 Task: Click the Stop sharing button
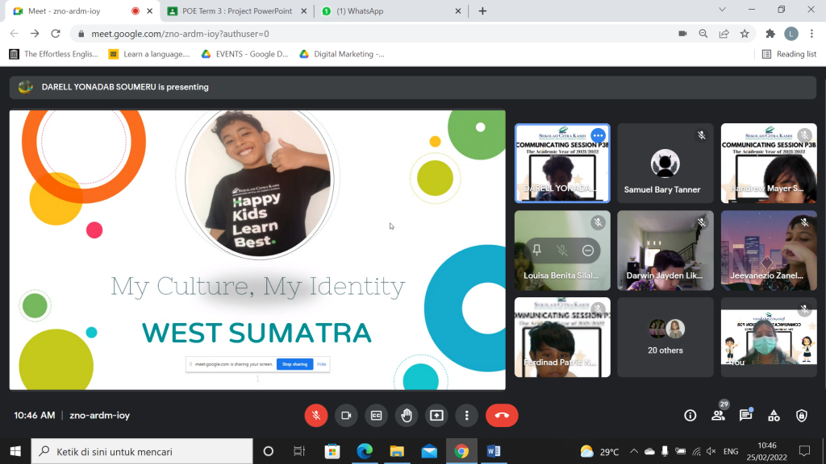(x=294, y=364)
